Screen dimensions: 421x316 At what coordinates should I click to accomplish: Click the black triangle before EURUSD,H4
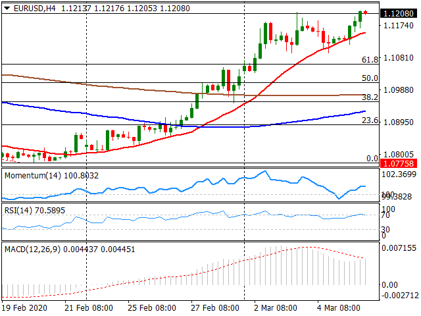[7, 9]
